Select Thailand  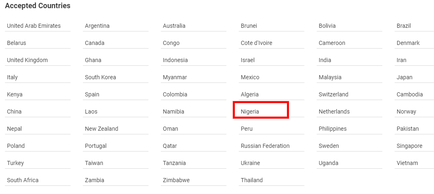(252, 180)
